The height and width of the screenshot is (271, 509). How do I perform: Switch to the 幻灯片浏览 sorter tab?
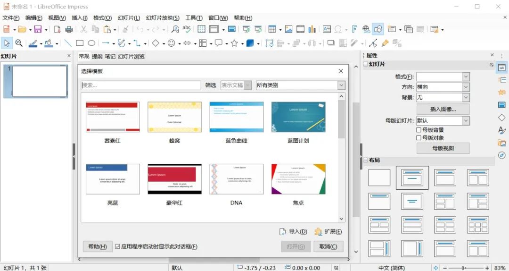(x=131, y=56)
